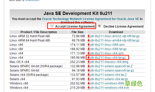Download jdk-8u211-windows-x64.exe
This screenshot has height=92, width=155.
[109, 88]
